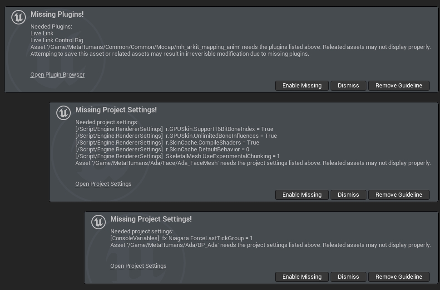Remove Guideline in the BP_Ada notification

tap(398, 277)
